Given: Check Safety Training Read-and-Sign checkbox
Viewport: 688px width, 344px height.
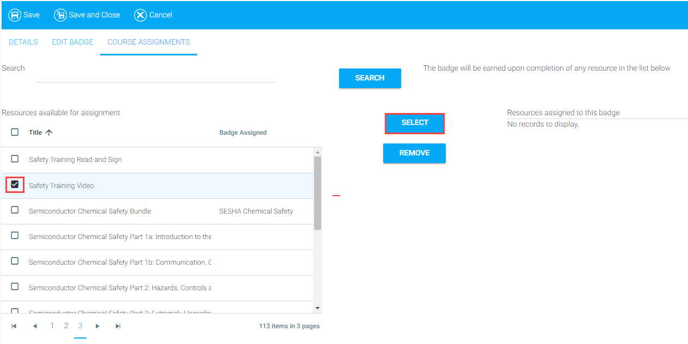Looking at the screenshot, I should 15,159.
